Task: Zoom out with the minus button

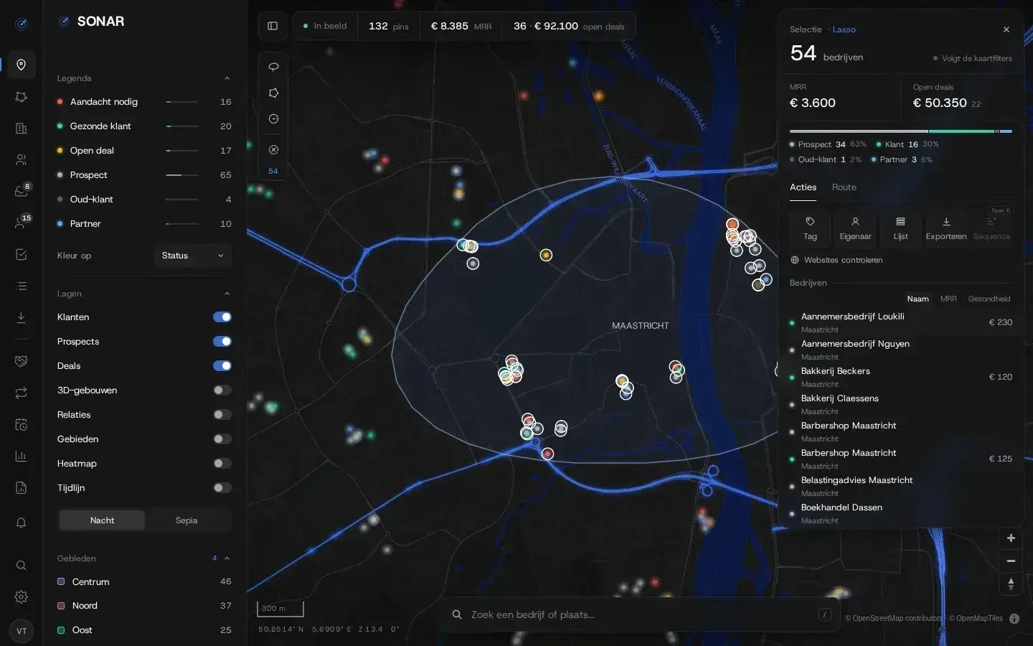Action: (1011, 561)
